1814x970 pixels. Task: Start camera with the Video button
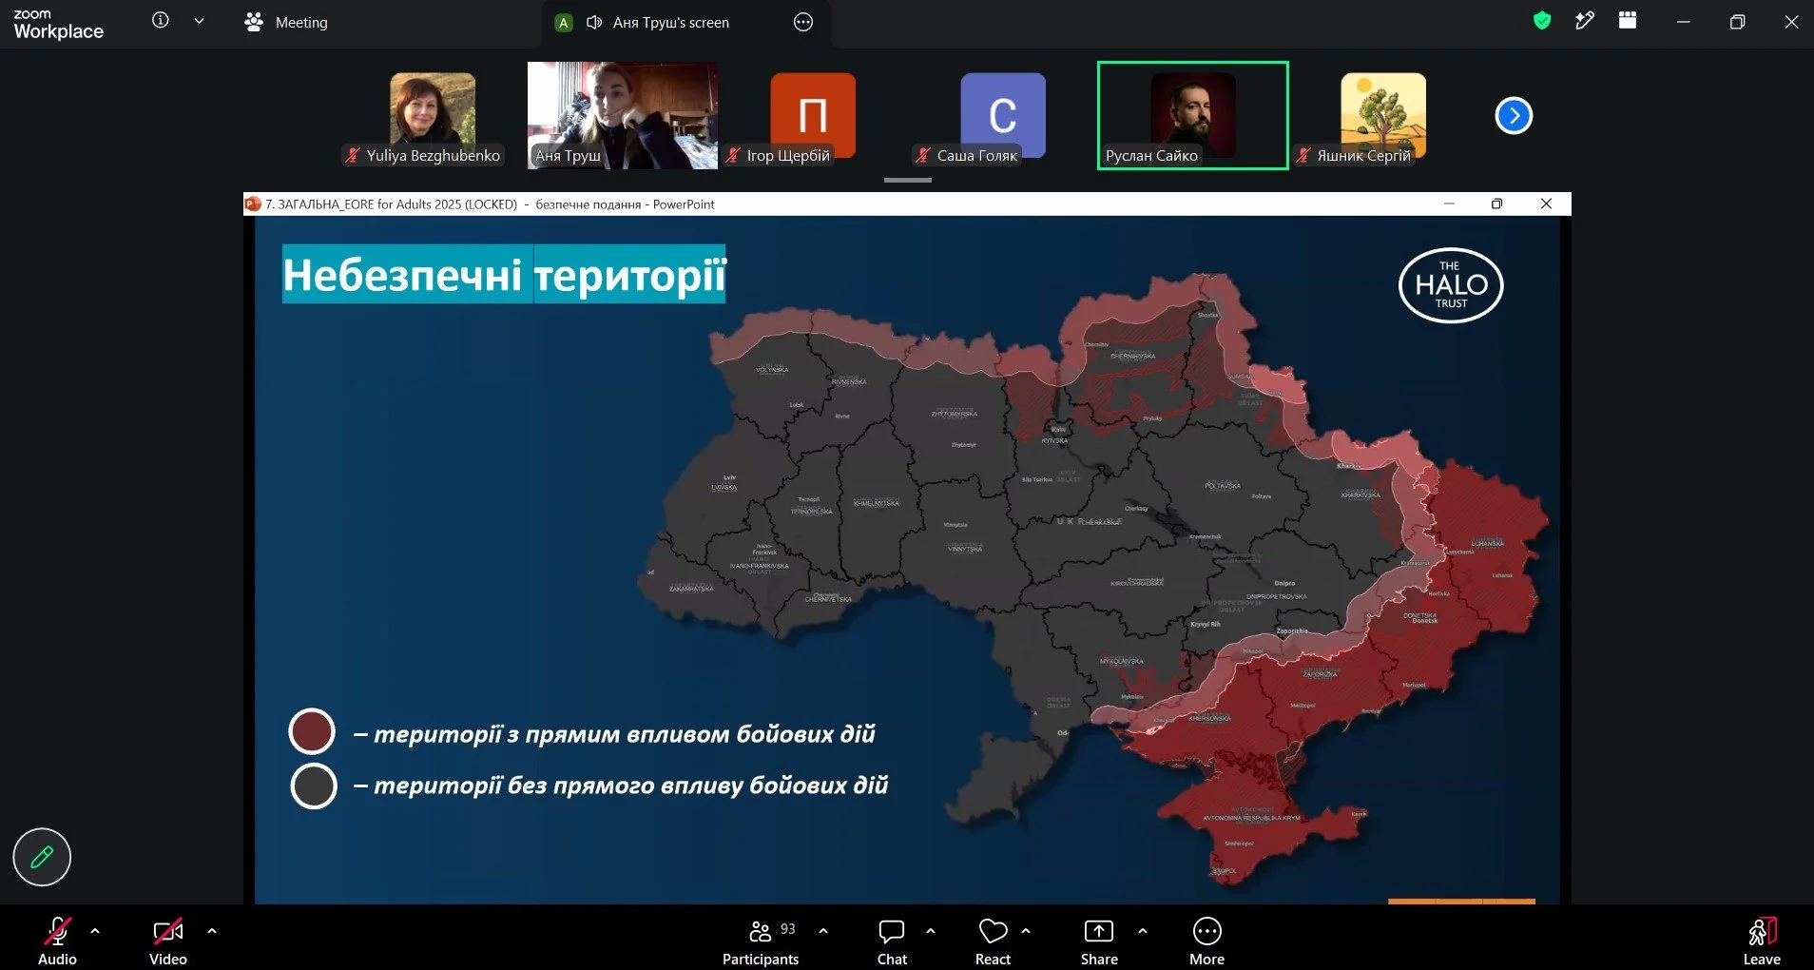(x=168, y=941)
